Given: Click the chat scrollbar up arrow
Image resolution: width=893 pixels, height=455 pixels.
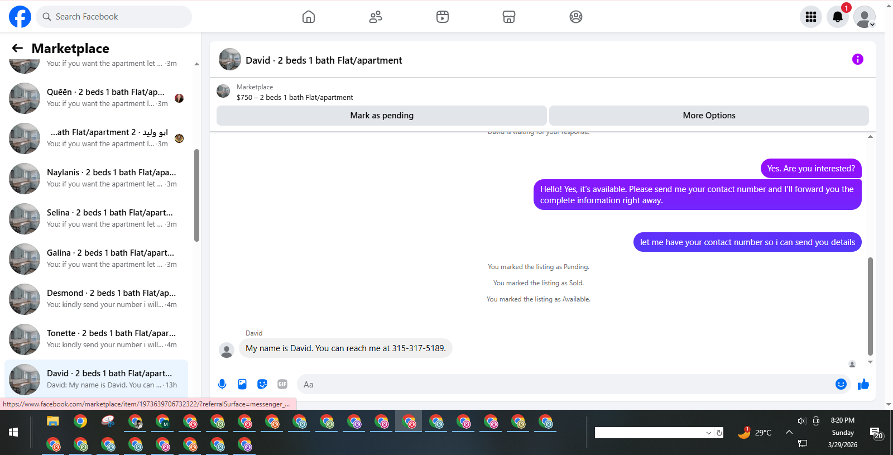Looking at the screenshot, I should [x=870, y=137].
